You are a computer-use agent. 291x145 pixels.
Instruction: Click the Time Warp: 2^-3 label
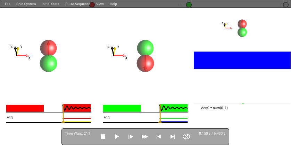[77, 133]
